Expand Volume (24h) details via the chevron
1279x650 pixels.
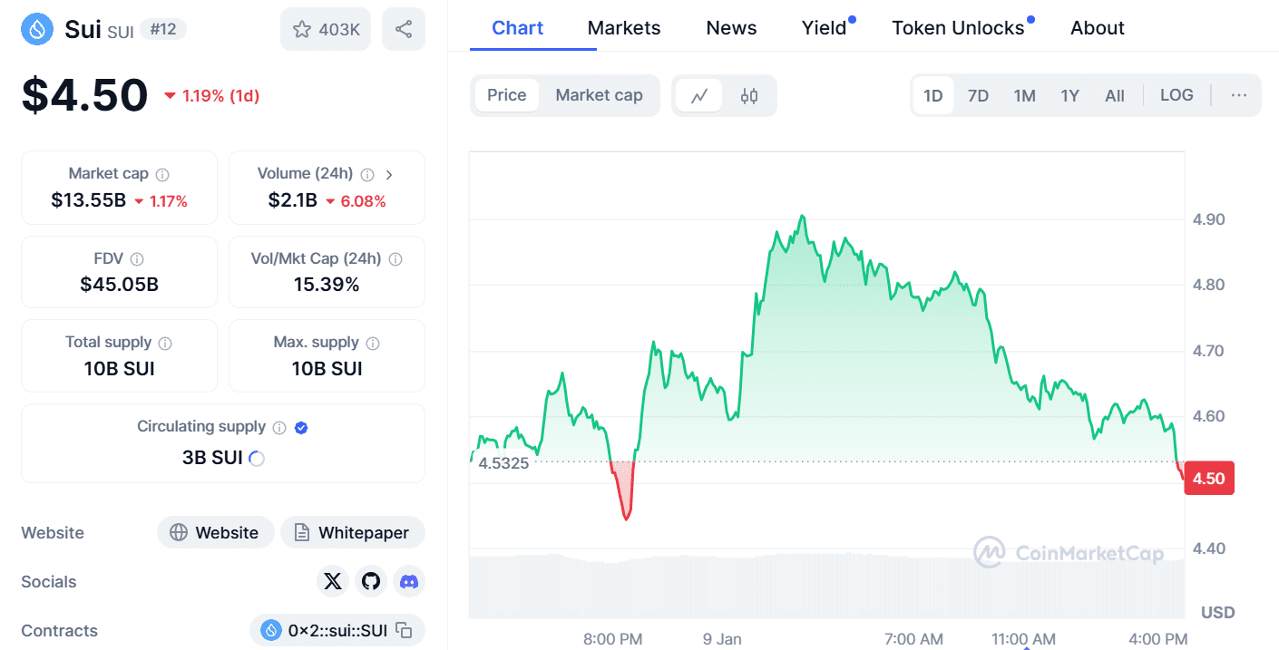click(390, 173)
